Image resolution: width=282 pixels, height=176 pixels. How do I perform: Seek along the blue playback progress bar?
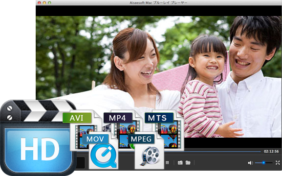[222, 152]
